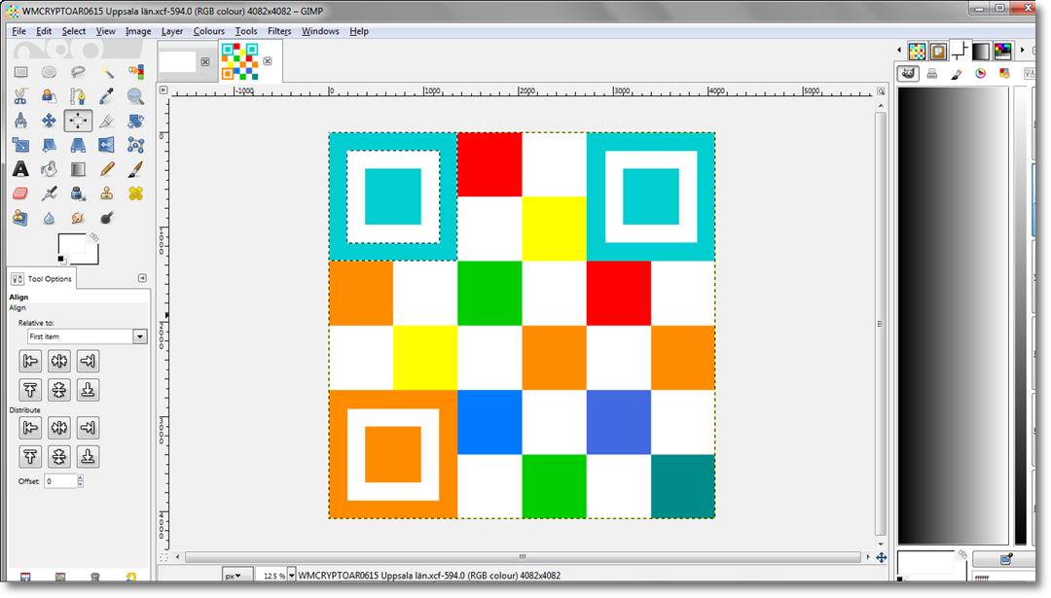1051x598 pixels.
Task: Select the Align tool in toolbox
Action: (78, 121)
